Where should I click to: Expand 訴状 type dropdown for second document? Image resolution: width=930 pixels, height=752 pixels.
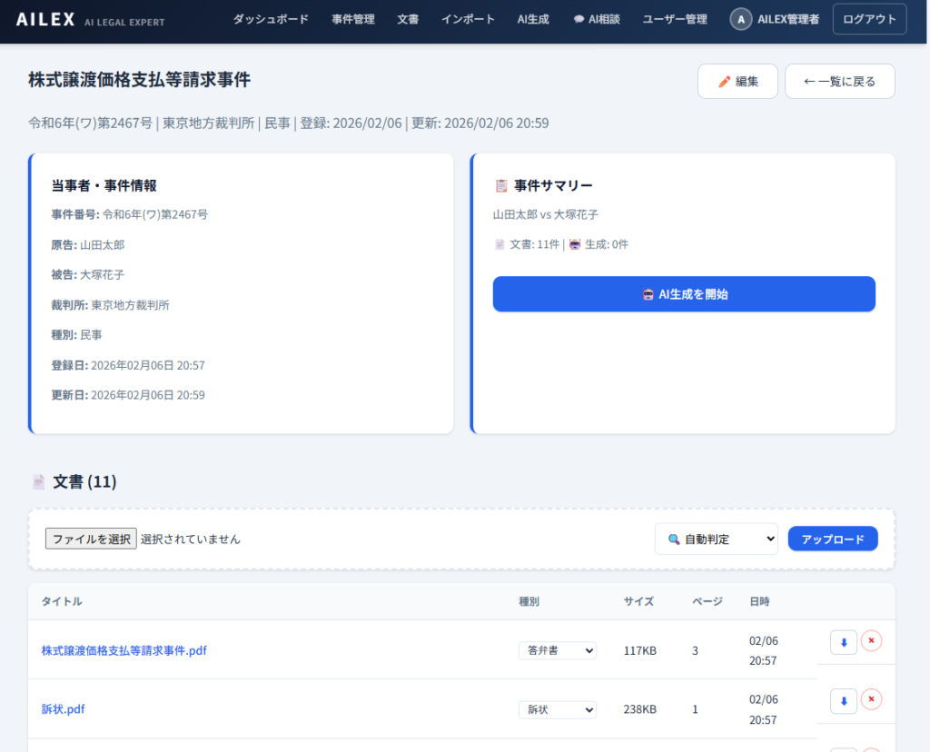pyautogui.click(x=558, y=709)
